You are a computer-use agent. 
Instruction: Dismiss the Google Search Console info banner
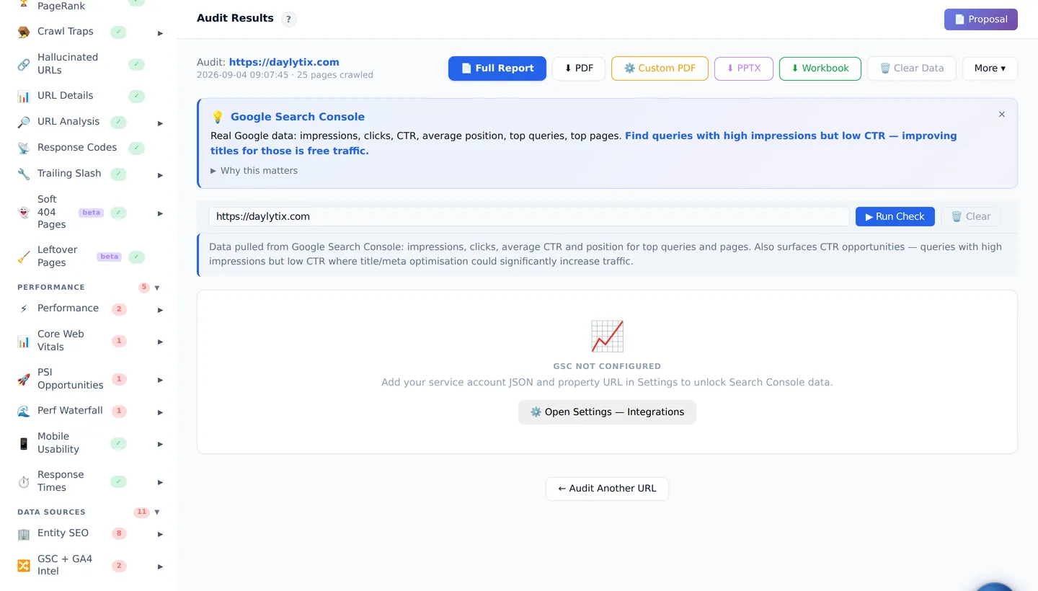pos(1001,115)
